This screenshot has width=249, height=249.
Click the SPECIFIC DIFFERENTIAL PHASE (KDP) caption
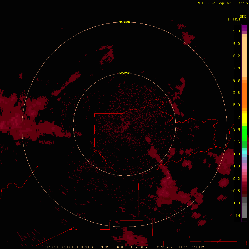click(86, 247)
